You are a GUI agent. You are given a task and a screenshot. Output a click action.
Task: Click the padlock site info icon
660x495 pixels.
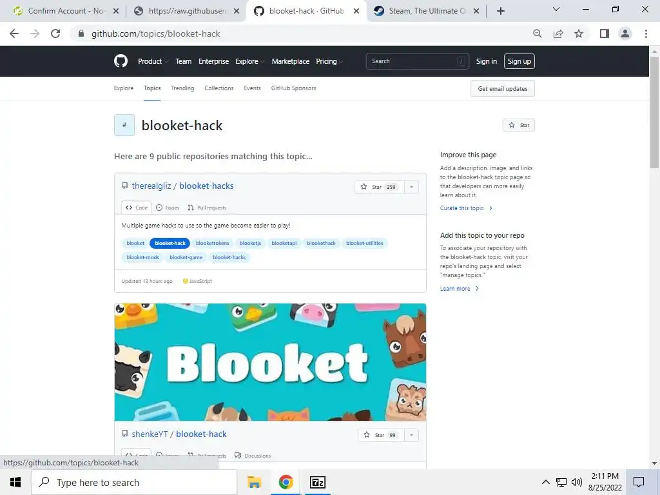click(x=81, y=34)
